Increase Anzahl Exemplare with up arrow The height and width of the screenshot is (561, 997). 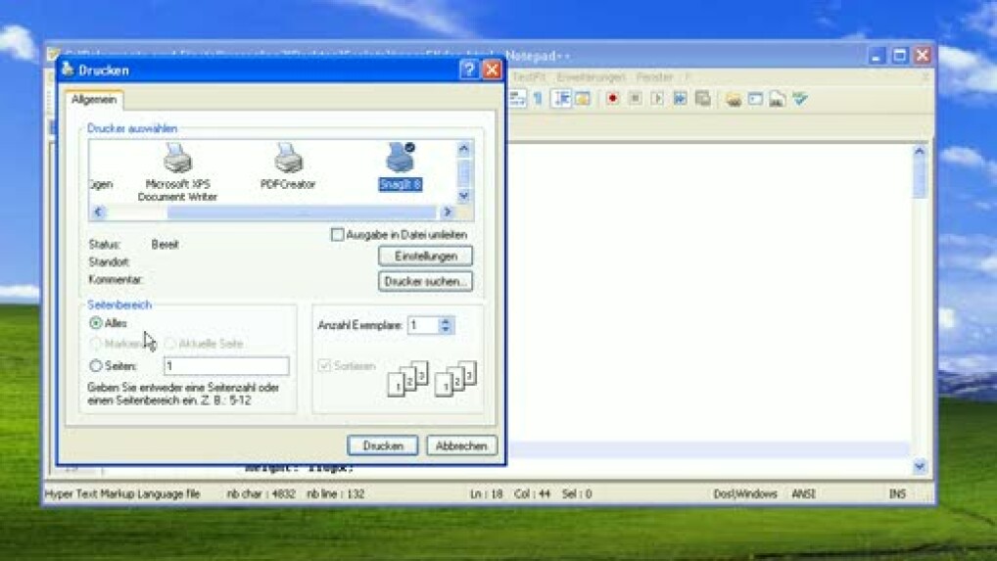[446, 321]
